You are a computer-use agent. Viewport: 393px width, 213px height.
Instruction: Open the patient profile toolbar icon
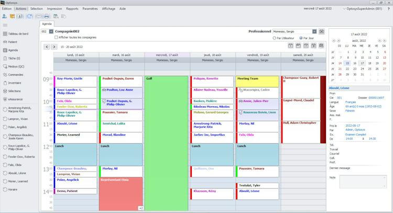click(4, 16)
